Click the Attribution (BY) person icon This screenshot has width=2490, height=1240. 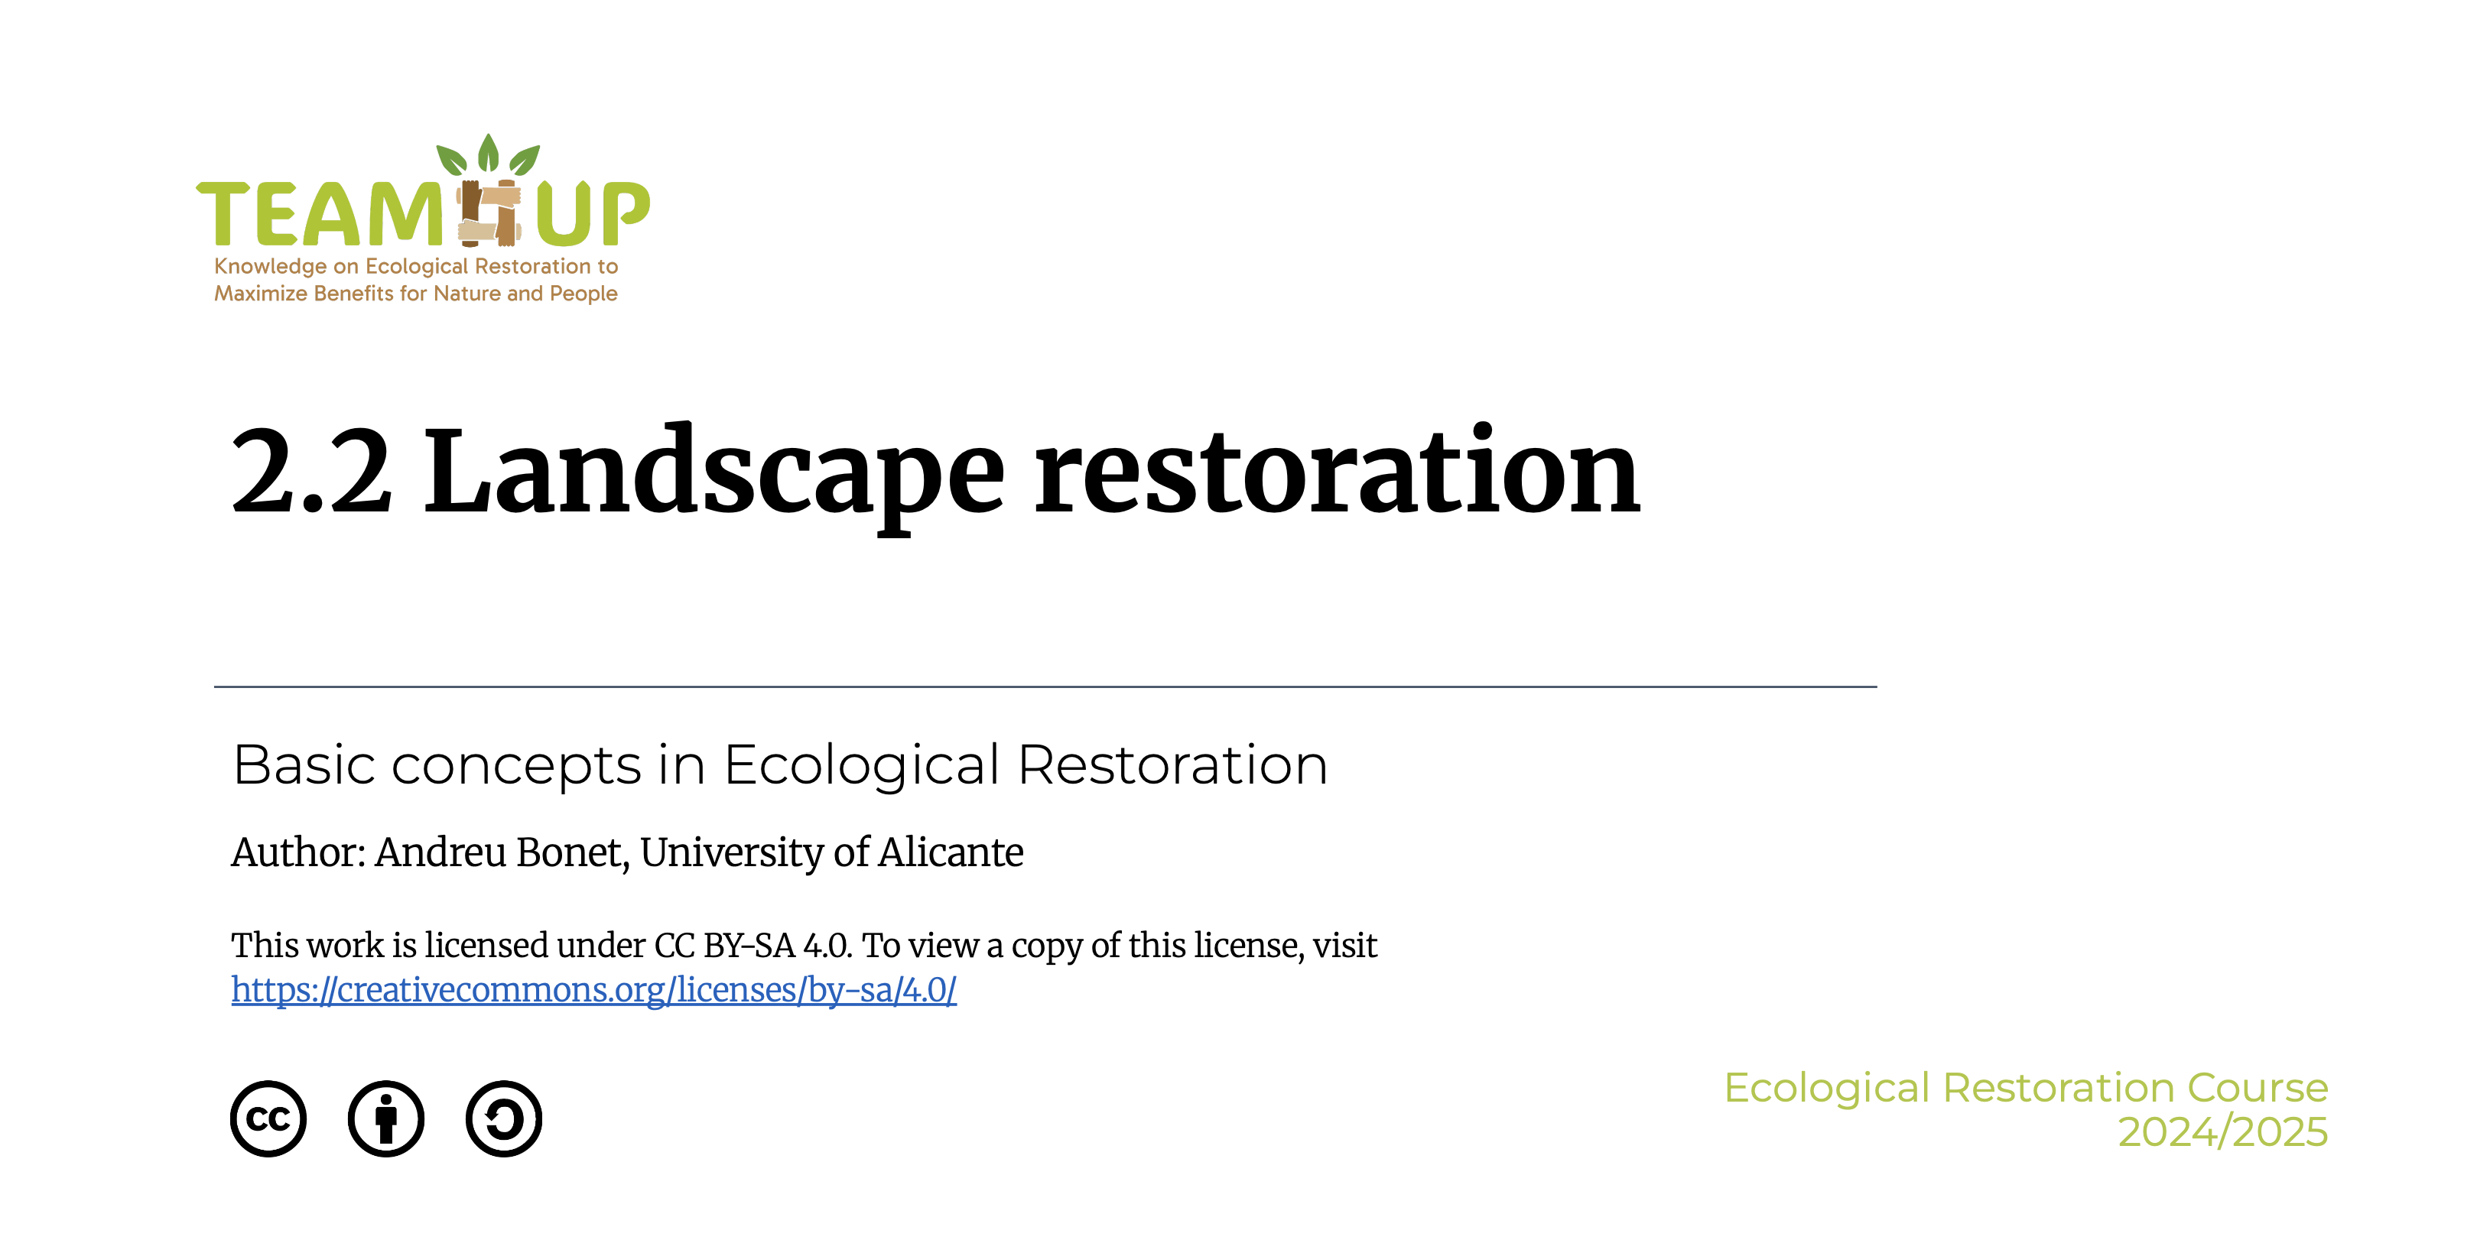pos(385,1118)
